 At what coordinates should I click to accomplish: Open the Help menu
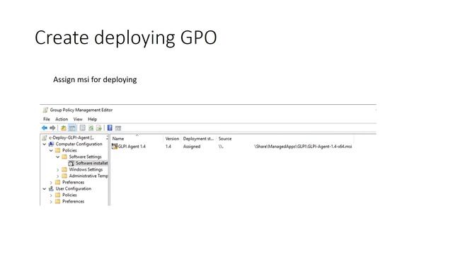pyautogui.click(x=92, y=119)
